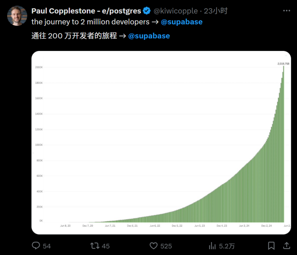The image size is (297, 255).
Task: Open the 23小时 timestamp link
Action: pyautogui.click(x=216, y=11)
